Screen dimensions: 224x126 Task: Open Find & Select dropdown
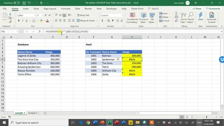tap(191, 18)
